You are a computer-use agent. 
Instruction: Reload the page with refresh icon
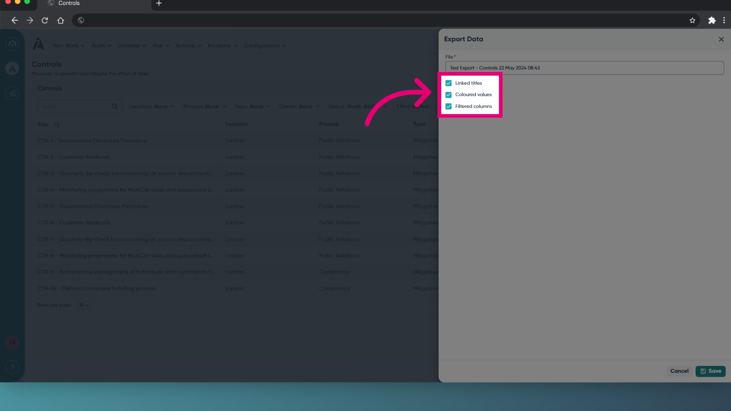coord(45,21)
